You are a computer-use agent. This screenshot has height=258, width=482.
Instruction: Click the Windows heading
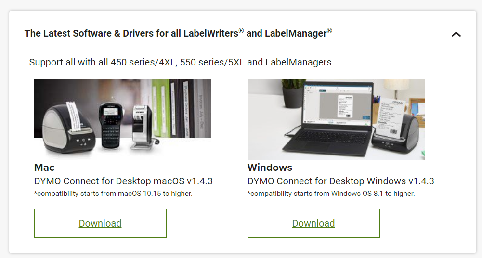[x=270, y=168]
